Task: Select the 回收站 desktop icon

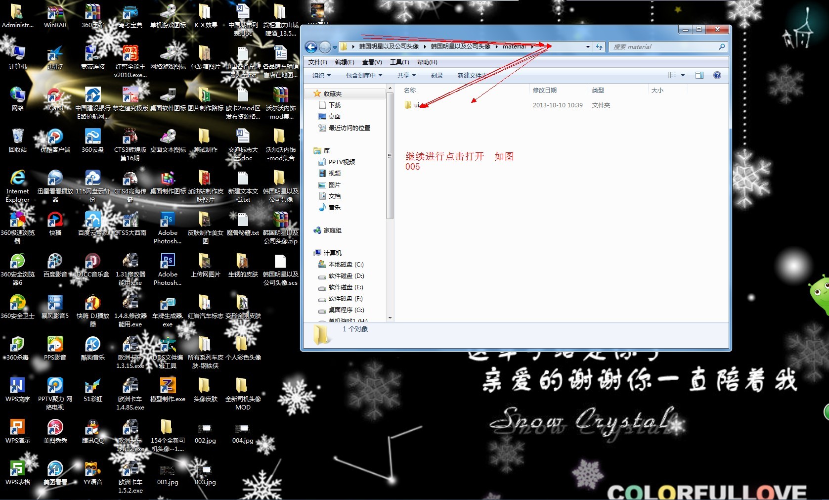Action: pyautogui.click(x=18, y=140)
